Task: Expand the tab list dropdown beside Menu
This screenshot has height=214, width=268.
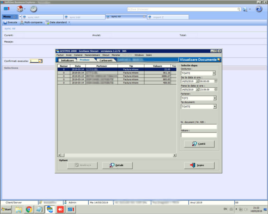Action: pos(20,17)
